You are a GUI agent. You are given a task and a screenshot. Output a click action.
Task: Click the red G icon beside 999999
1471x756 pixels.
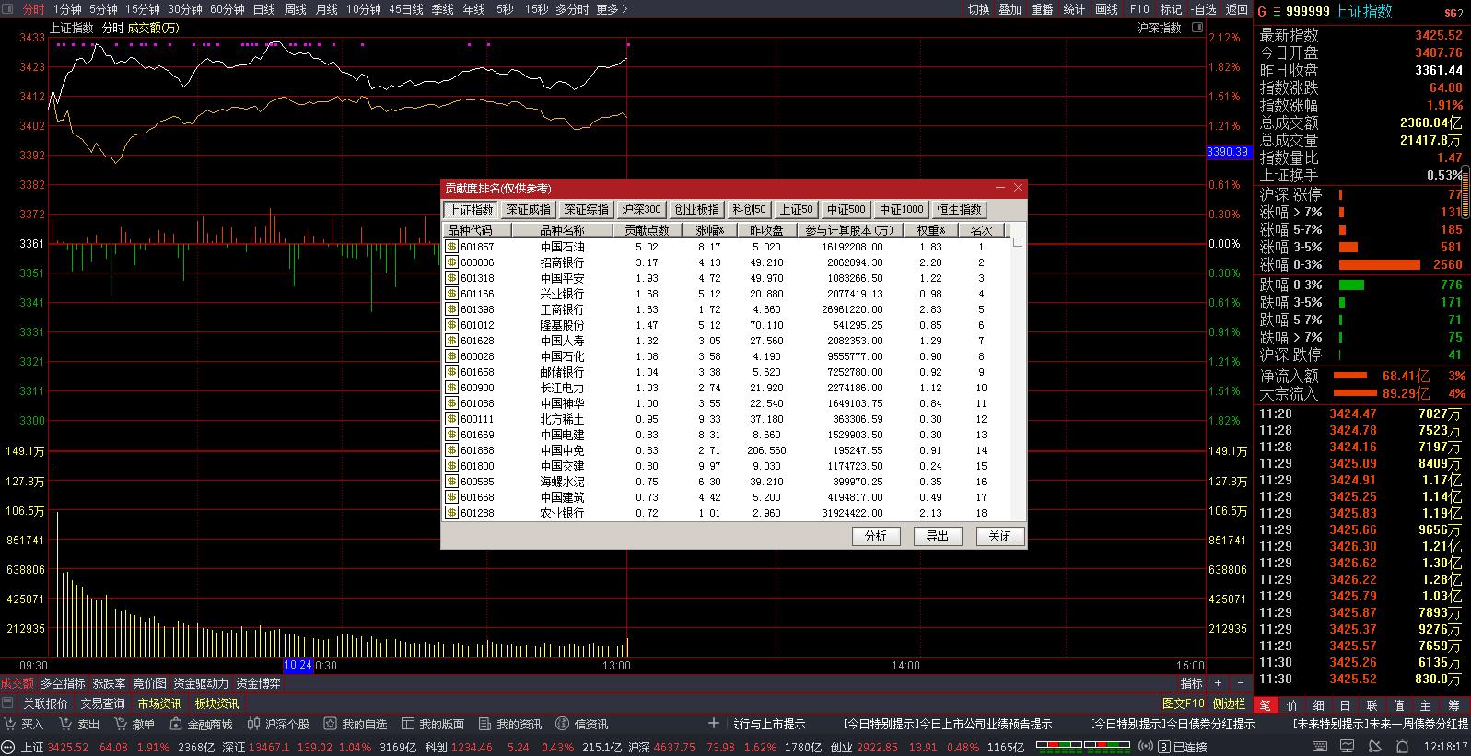(1263, 12)
